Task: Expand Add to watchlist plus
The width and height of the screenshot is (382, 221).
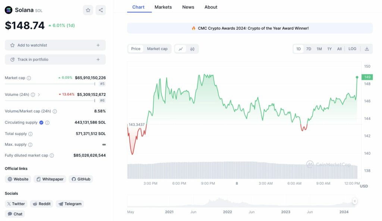Action: 98,45
